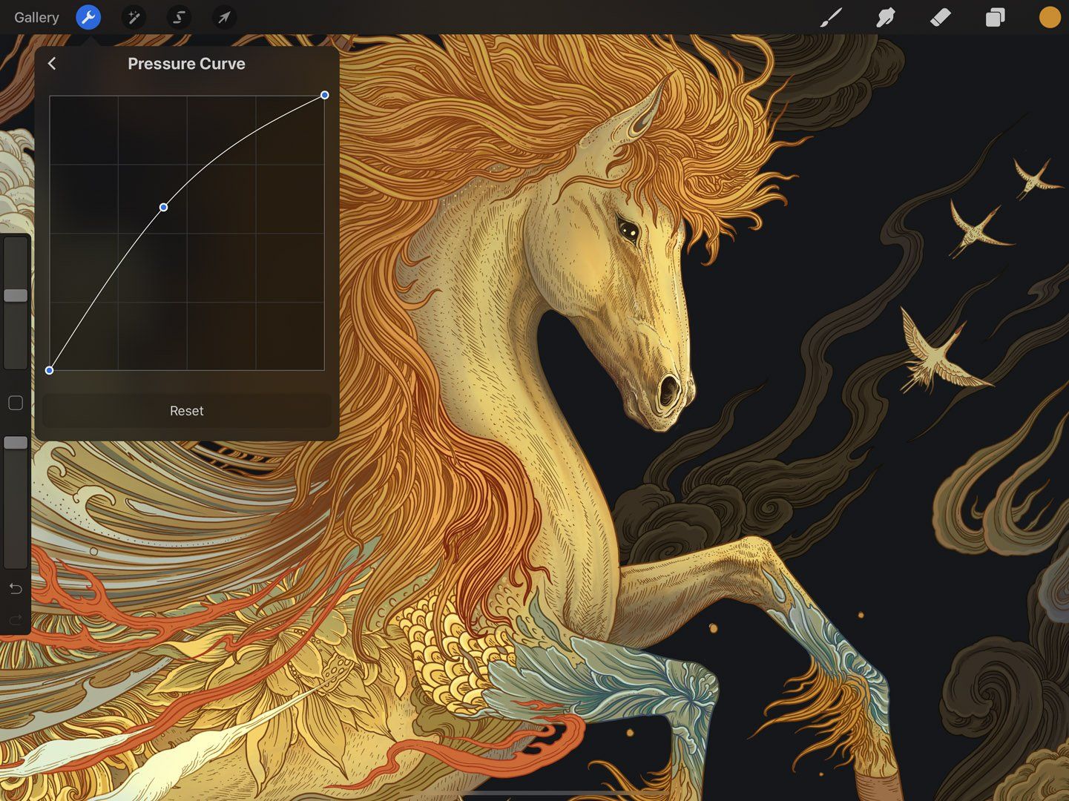Open the Layers panel
The image size is (1069, 801).
(x=994, y=17)
